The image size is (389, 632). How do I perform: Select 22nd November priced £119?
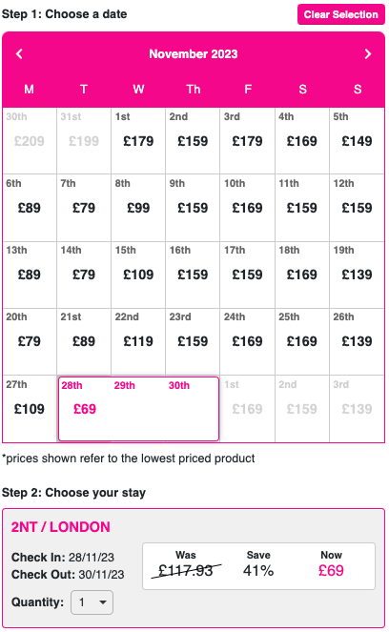tap(138, 341)
